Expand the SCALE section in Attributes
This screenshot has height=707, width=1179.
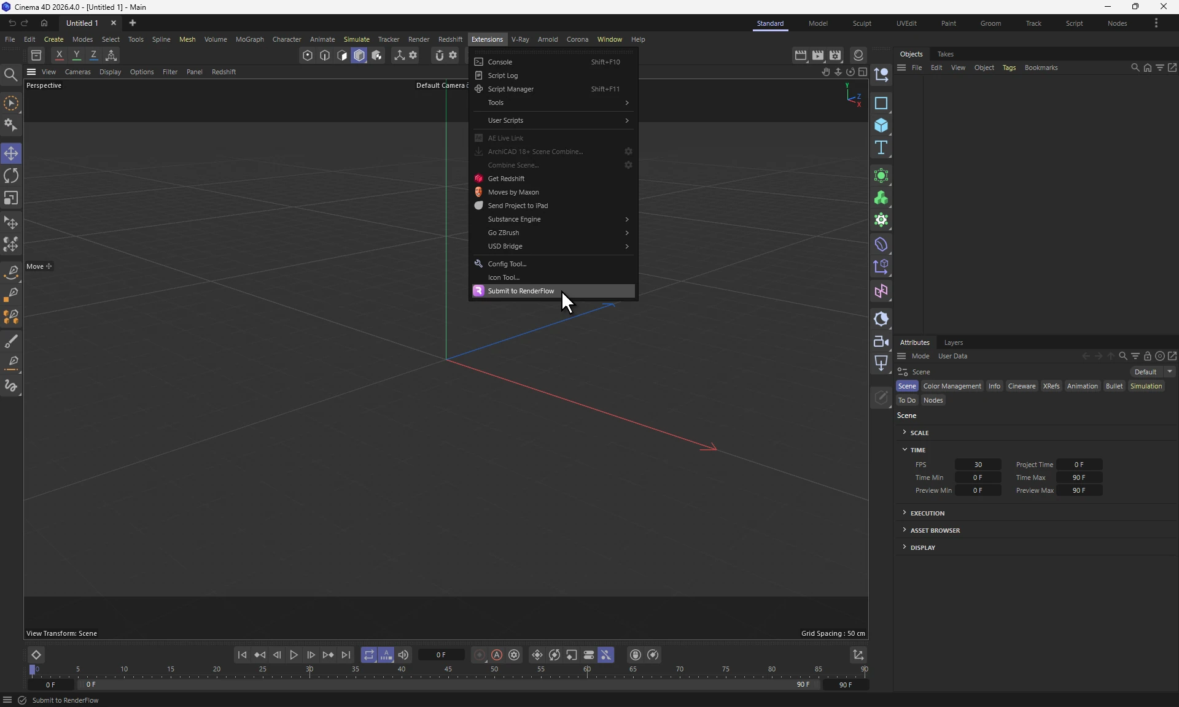point(919,433)
